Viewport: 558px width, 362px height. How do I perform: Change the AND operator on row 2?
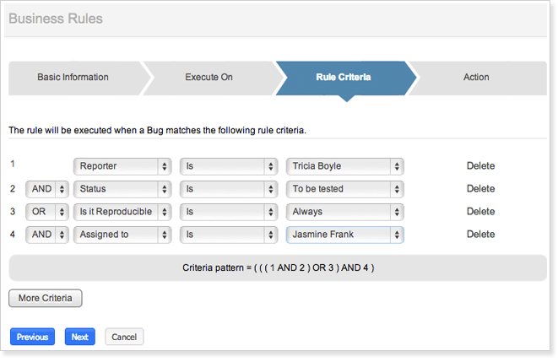click(x=47, y=189)
